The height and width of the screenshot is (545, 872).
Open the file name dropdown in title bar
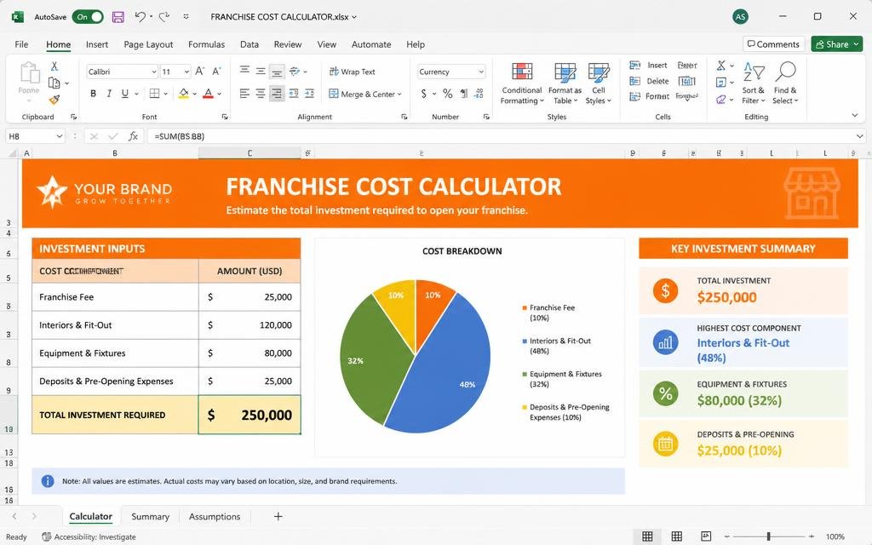click(x=354, y=17)
